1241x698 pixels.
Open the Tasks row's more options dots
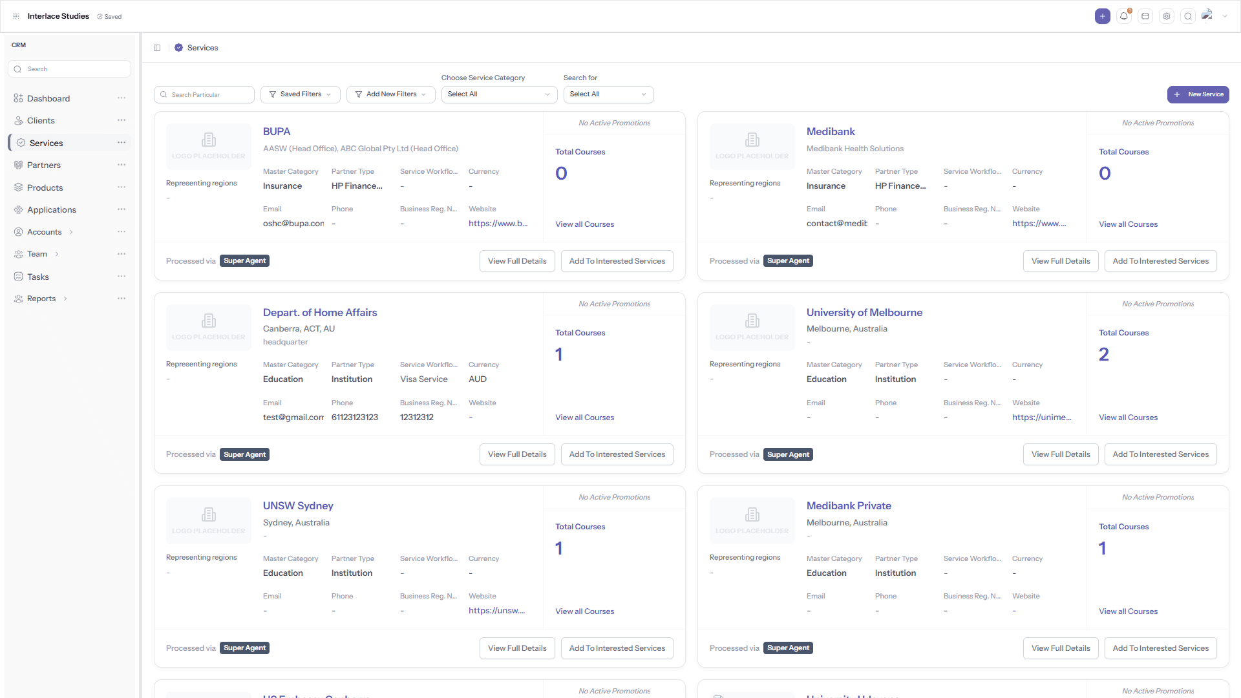click(122, 277)
